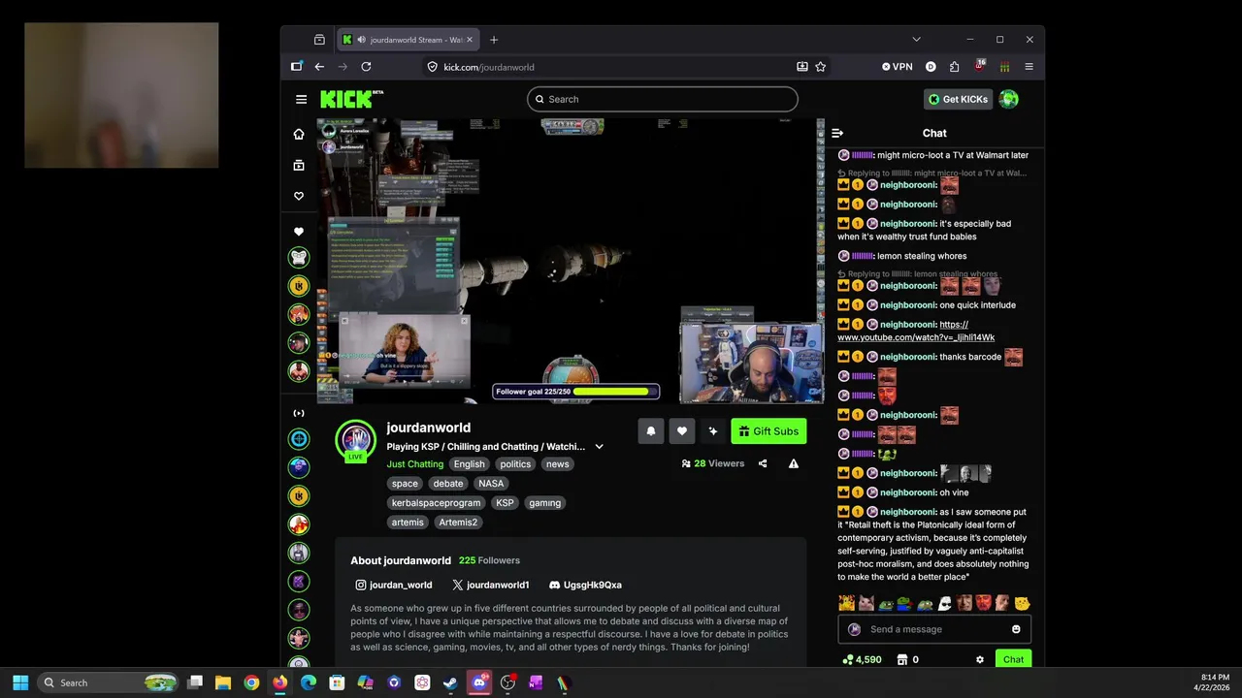Image resolution: width=1242 pixels, height=698 pixels.
Task: Click Gift Subs button
Action: 768,431
